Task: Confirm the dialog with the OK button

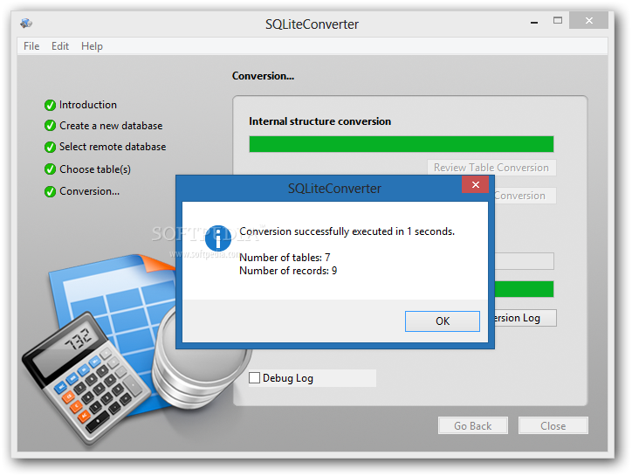Action: tap(443, 321)
